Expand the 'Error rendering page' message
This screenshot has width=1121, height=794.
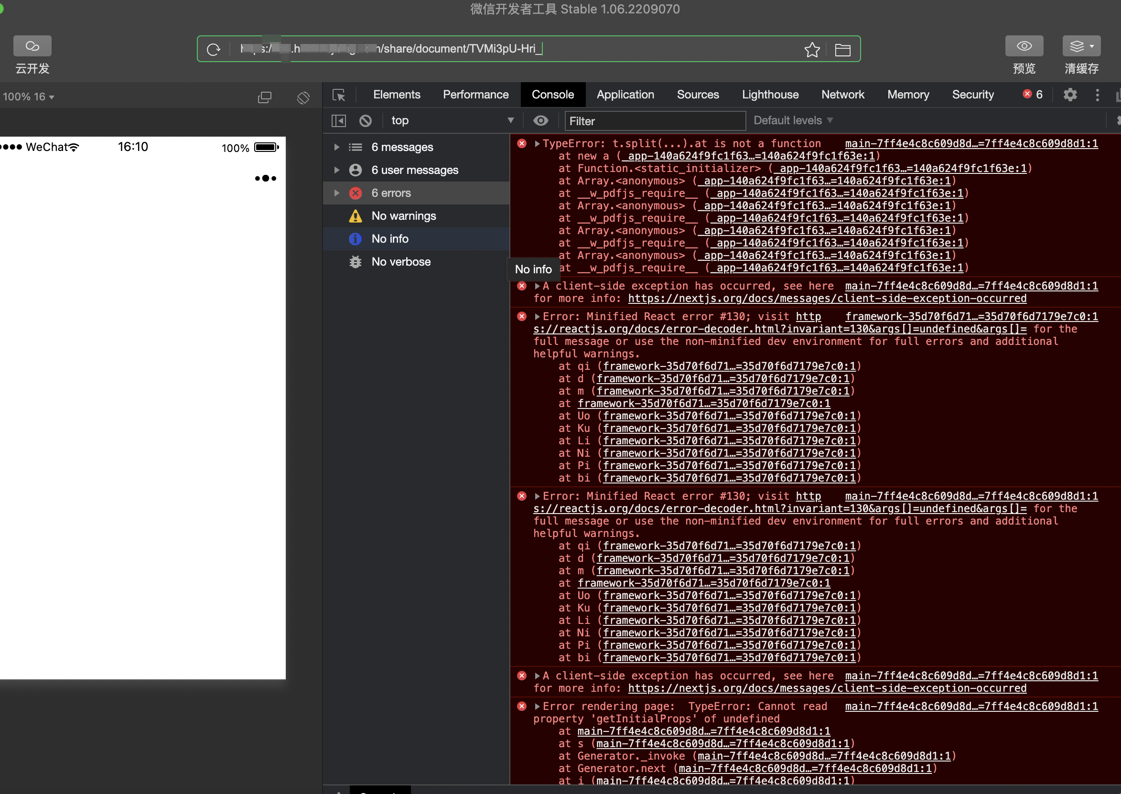point(537,707)
